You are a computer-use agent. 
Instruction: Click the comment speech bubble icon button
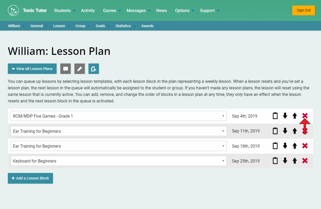click(66, 69)
